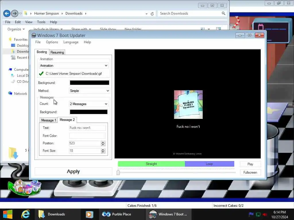Open Explorer's Help menu
This screenshot has height=220, width=294.
(x=53, y=22)
